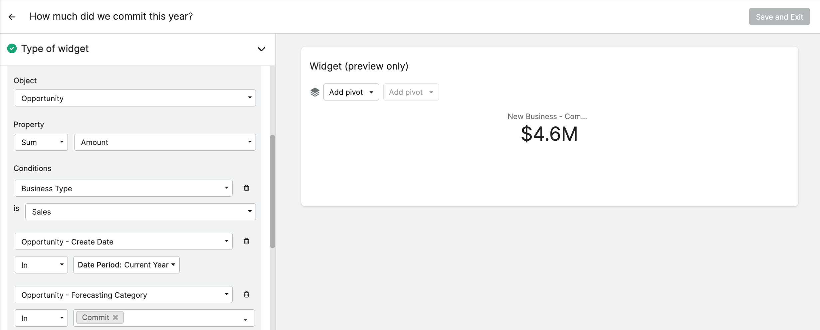Go back using the left arrow
Image resolution: width=820 pixels, height=330 pixels.
12,17
